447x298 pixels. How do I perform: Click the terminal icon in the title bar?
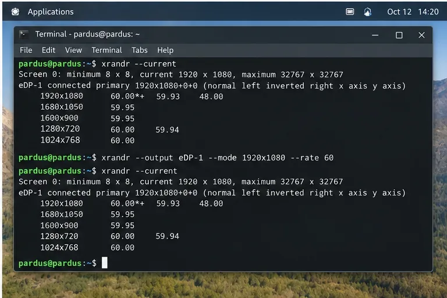(x=24, y=34)
